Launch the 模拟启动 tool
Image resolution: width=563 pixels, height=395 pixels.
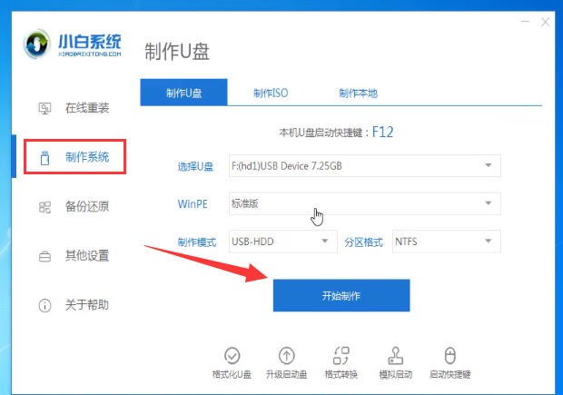point(396,354)
